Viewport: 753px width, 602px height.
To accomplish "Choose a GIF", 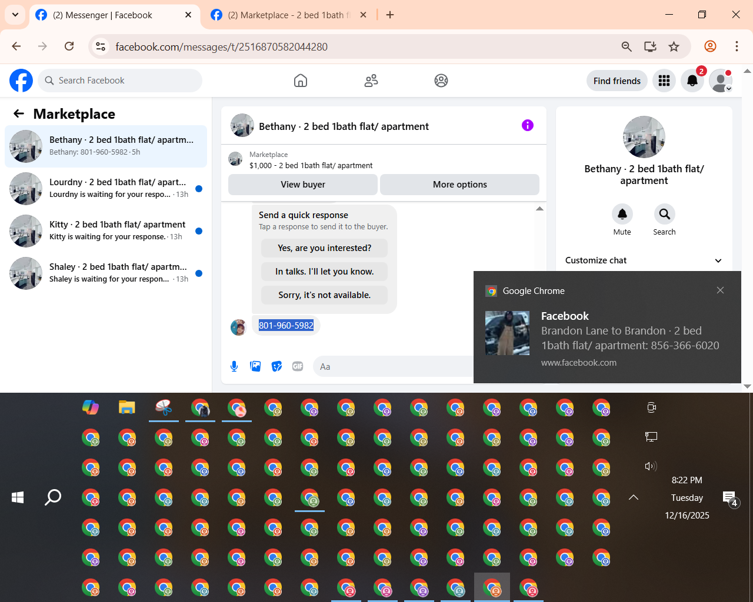I will point(298,366).
